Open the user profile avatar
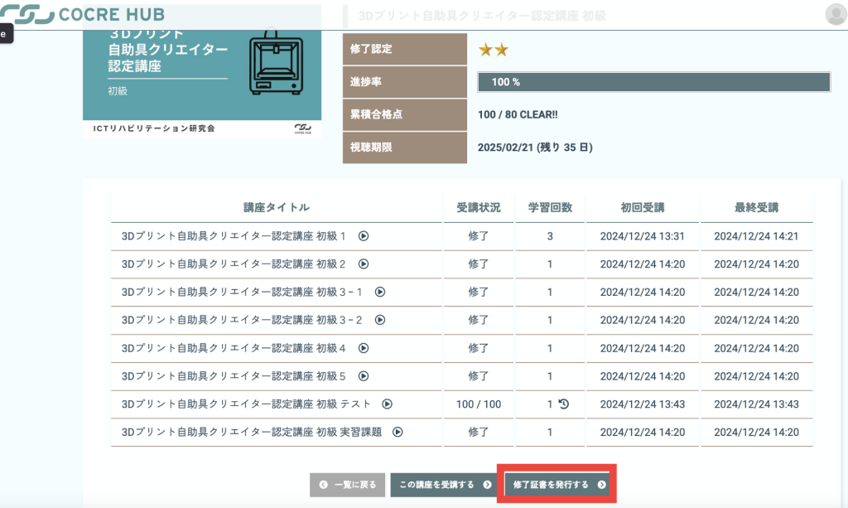 836,14
